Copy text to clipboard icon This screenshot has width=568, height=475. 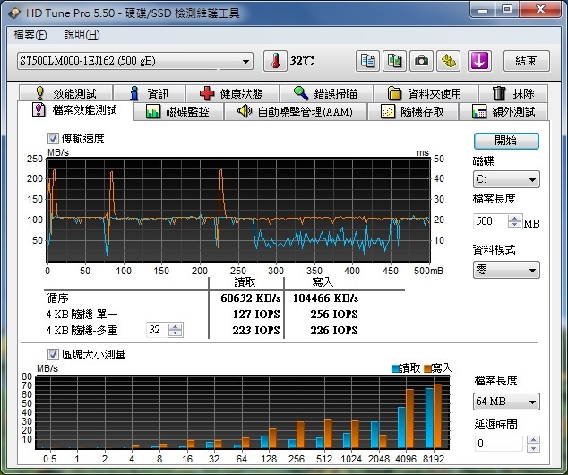pos(367,61)
